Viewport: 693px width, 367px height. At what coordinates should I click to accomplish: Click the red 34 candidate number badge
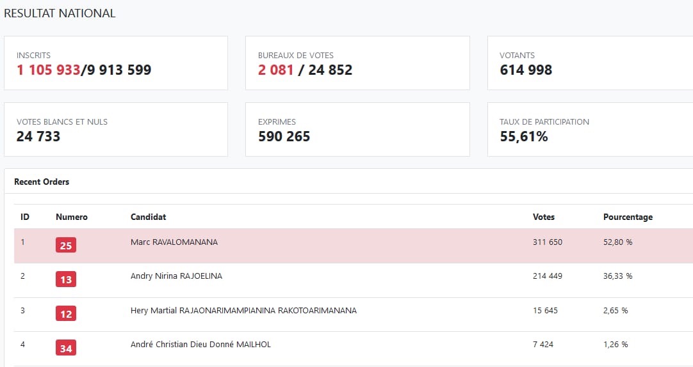pos(66,348)
